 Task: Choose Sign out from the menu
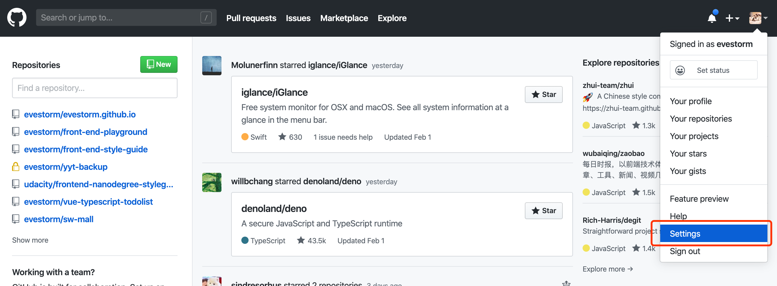point(714,251)
